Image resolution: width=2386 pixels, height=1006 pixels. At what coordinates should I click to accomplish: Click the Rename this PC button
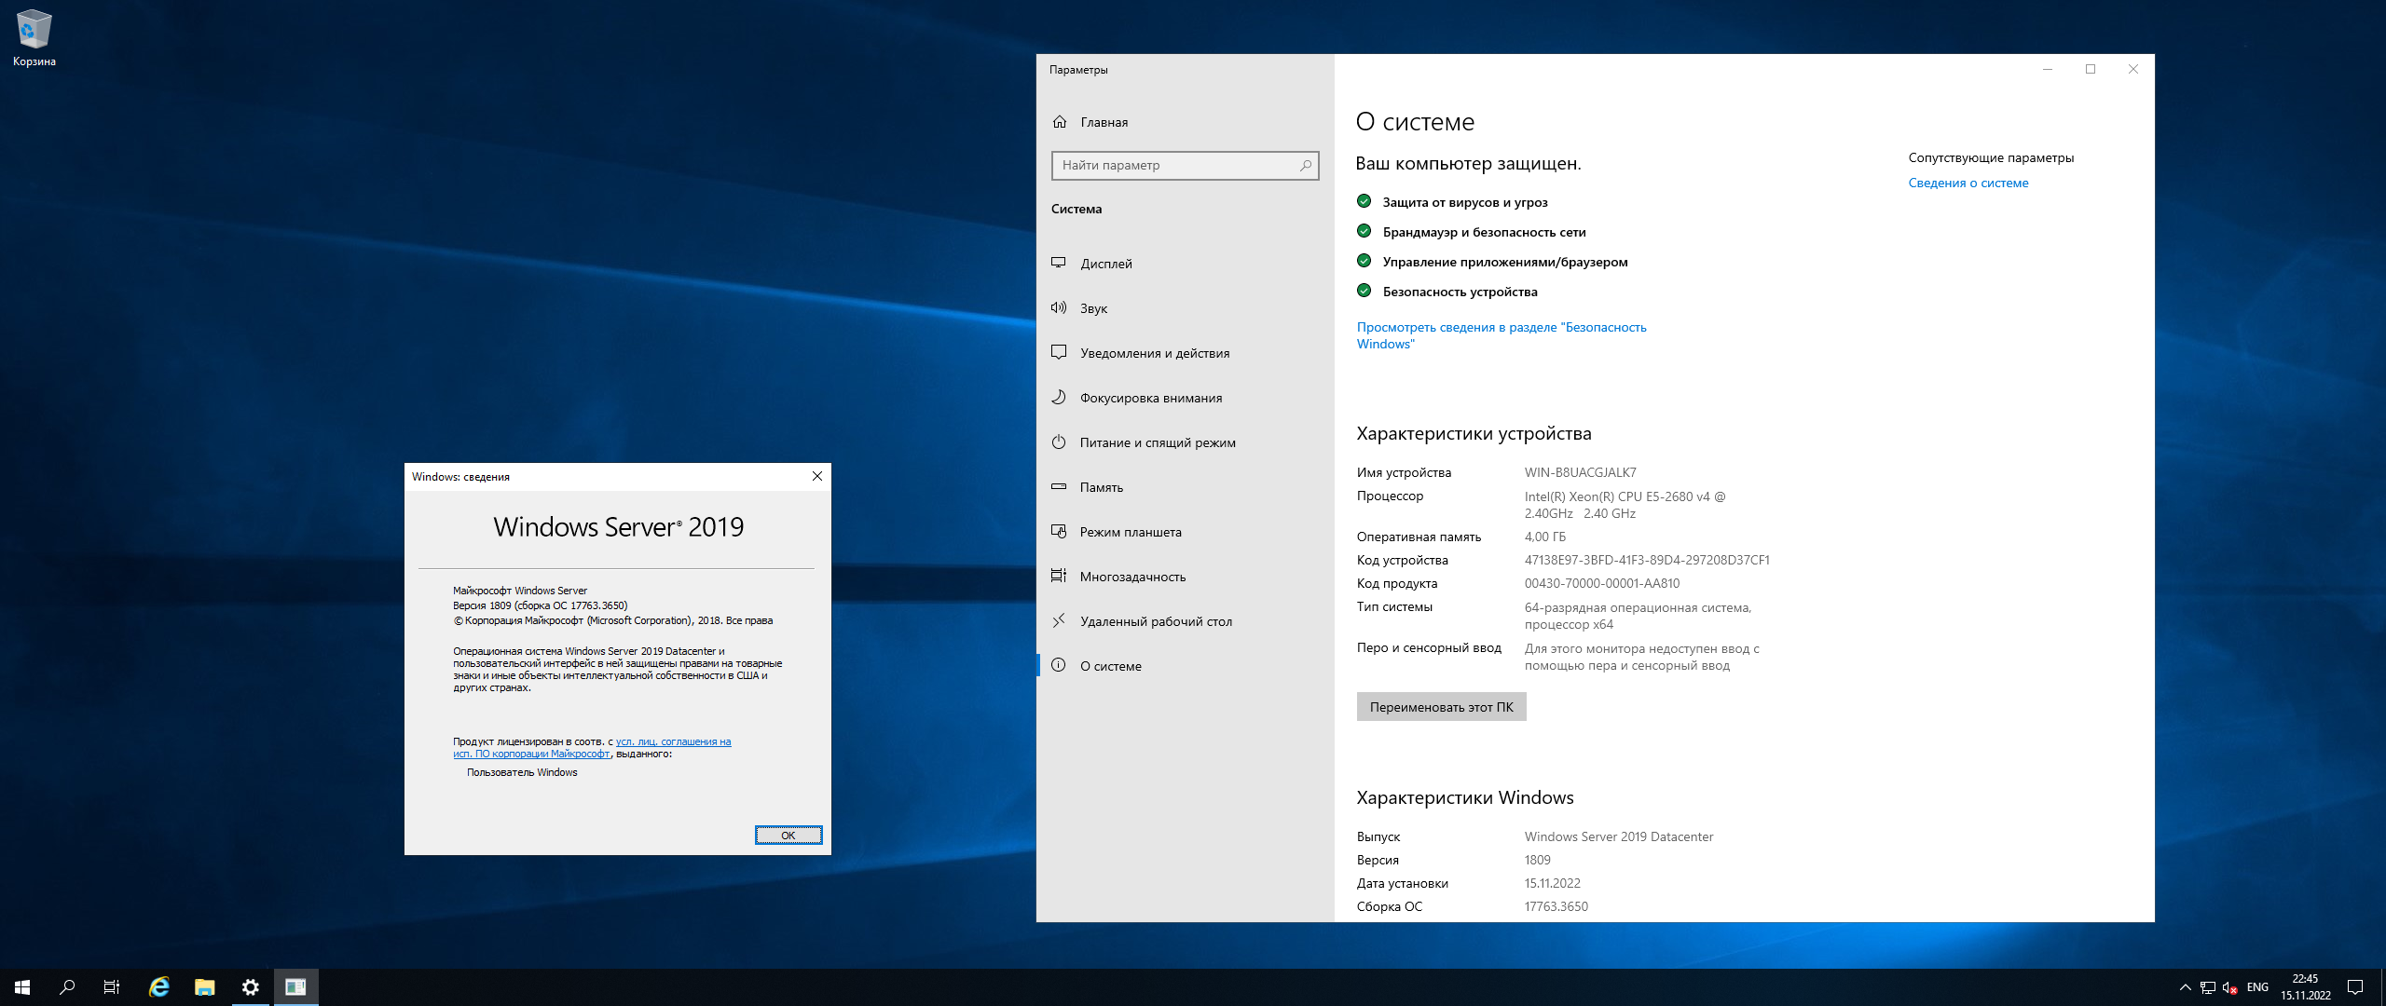click(x=1441, y=707)
